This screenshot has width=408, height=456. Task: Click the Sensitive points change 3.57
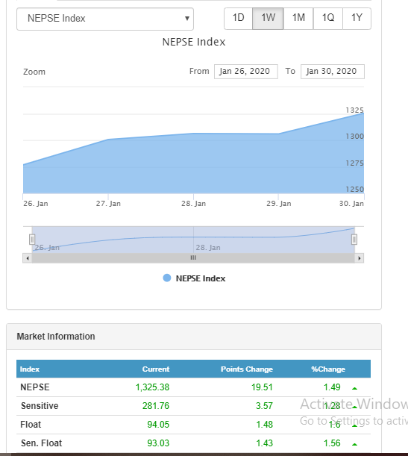tap(264, 406)
